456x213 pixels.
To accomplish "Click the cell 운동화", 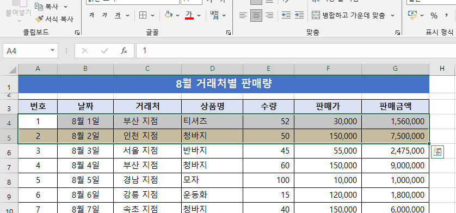I will (x=212, y=194).
